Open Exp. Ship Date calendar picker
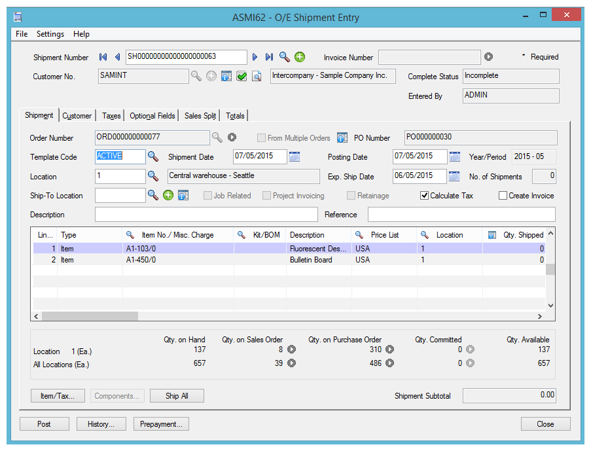The height and width of the screenshot is (451, 591). pyautogui.click(x=455, y=177)
